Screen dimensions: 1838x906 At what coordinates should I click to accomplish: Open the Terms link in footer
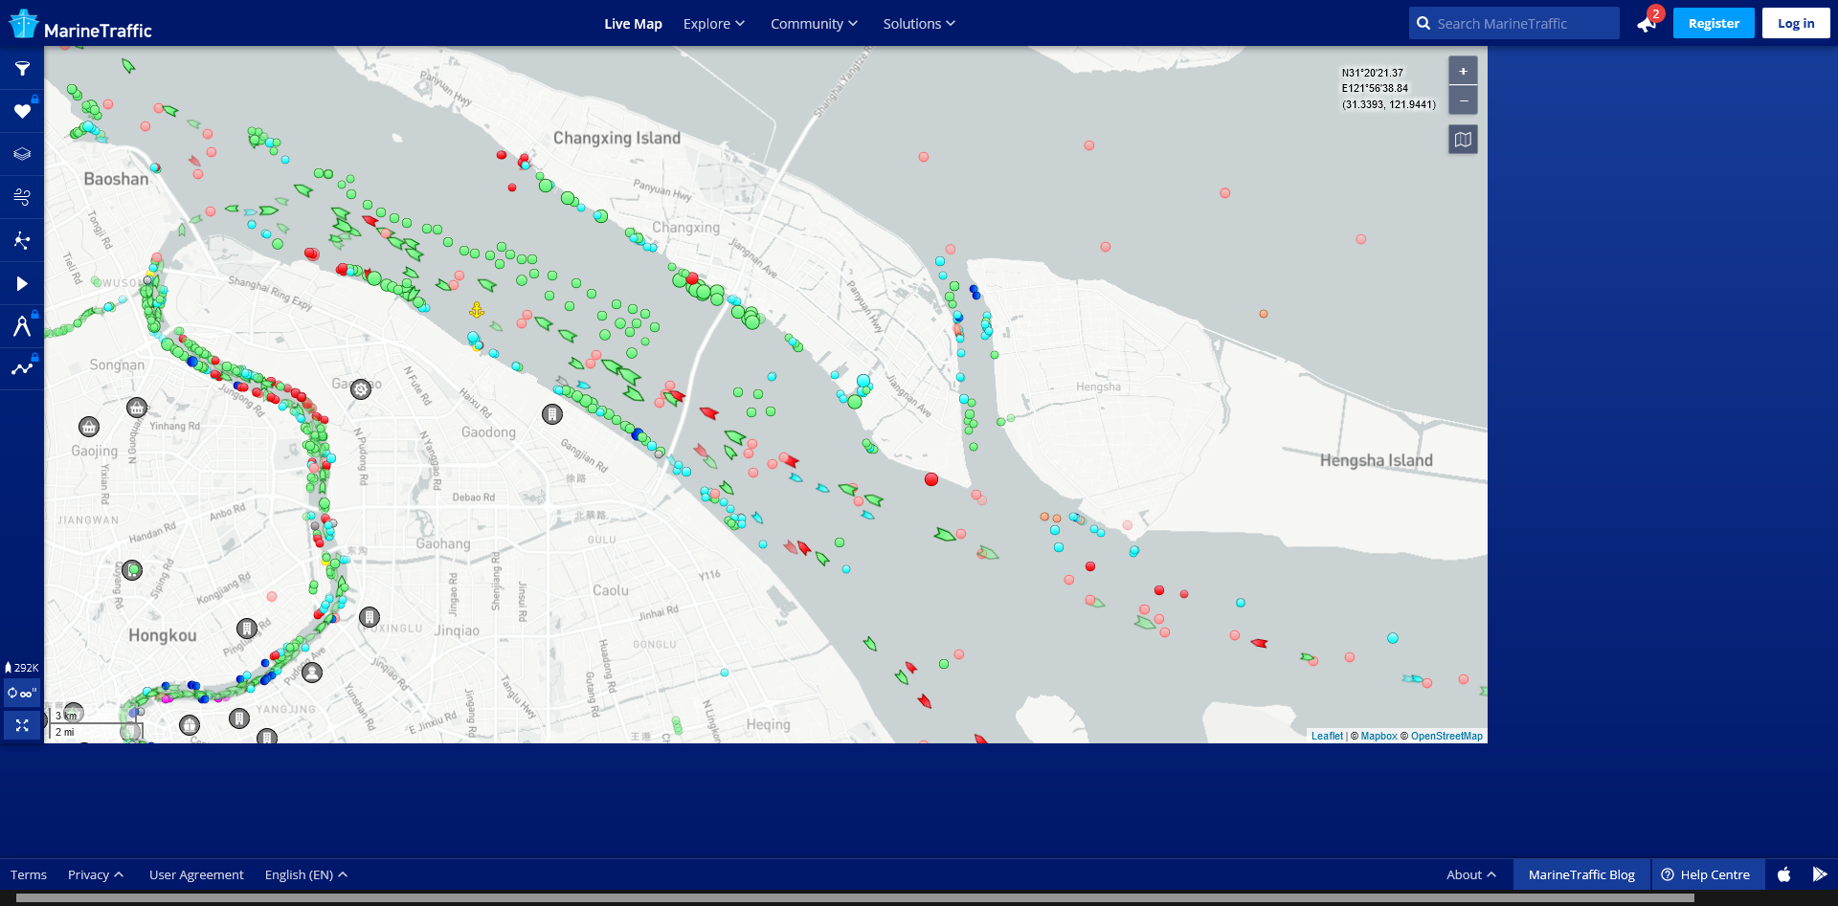click(29, 874)
